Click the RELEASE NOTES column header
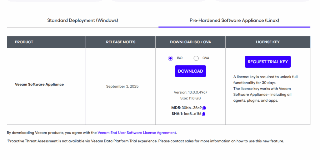 pyautogui.click(x=121, y=42)
